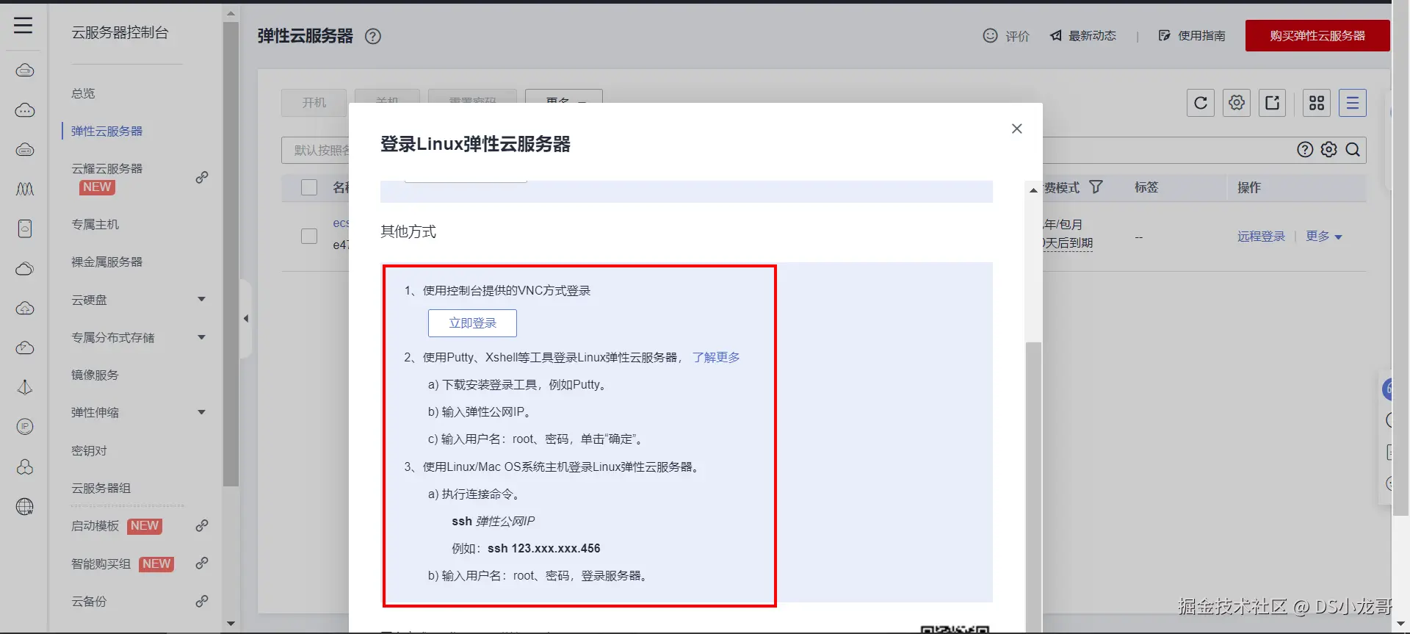Click the 购买弹性云服务器 button
1410x634 pixels.
1317,35
